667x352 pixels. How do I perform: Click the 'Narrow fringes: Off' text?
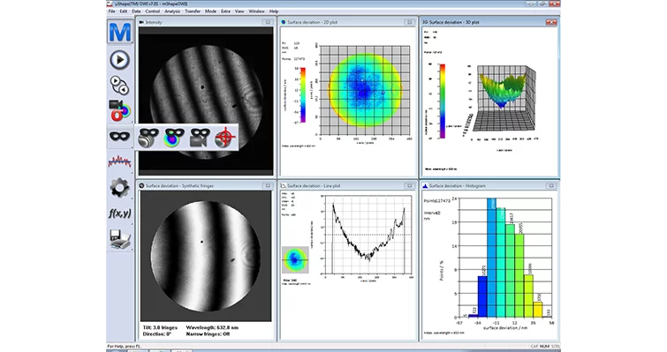click(208, 334)
